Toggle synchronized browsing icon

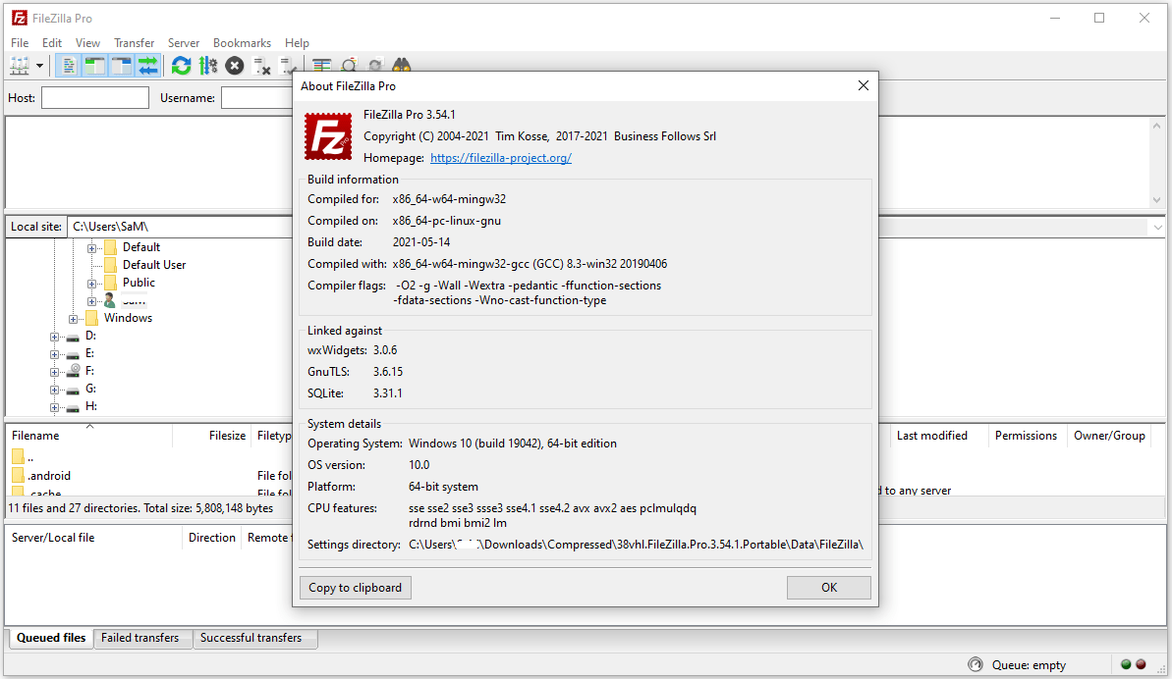click(x=375, y=64)
